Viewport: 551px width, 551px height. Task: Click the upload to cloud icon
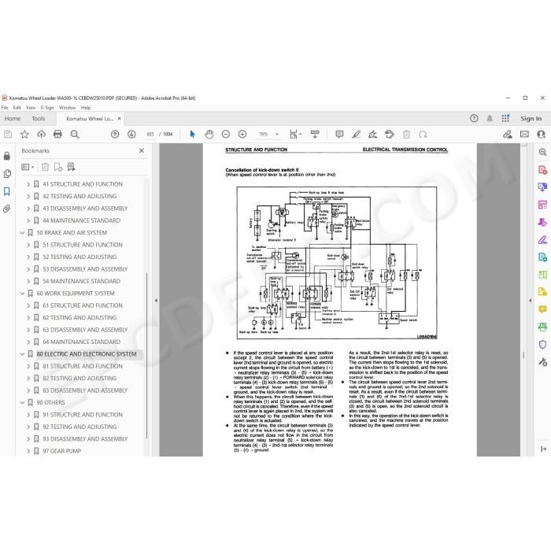[41, 135]
